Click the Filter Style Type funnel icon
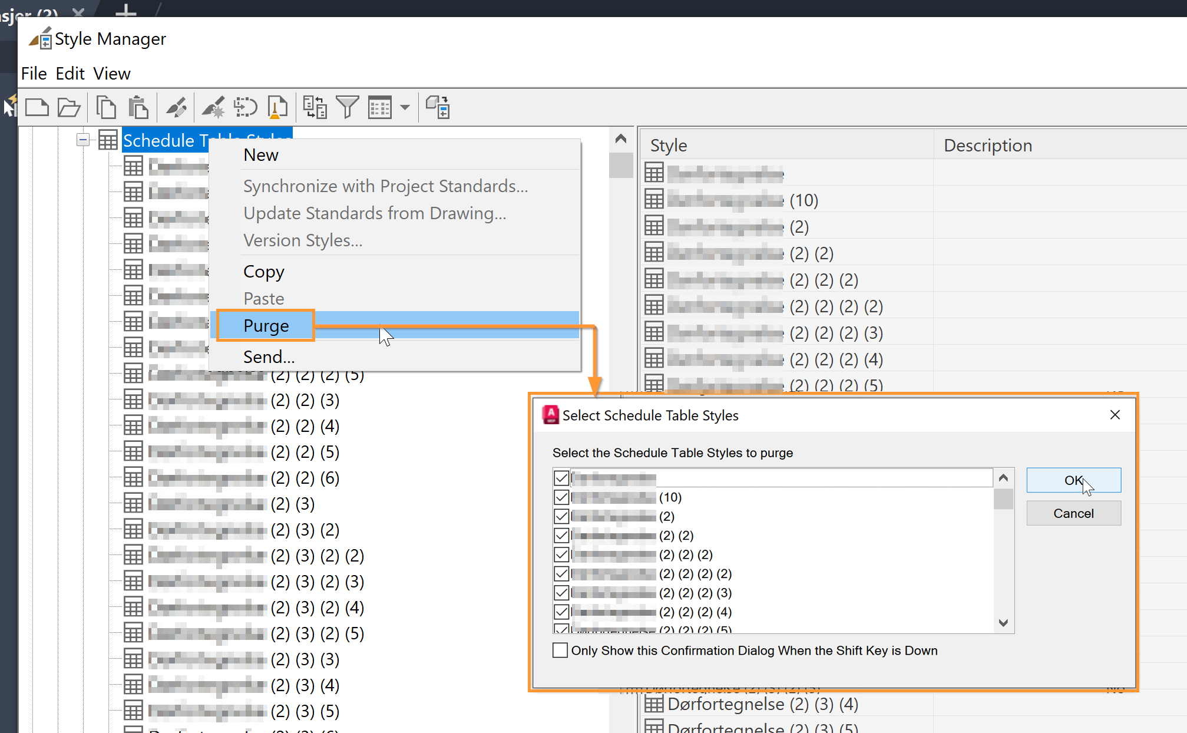The image size is (1187, 733). click(x=348, y=107)
